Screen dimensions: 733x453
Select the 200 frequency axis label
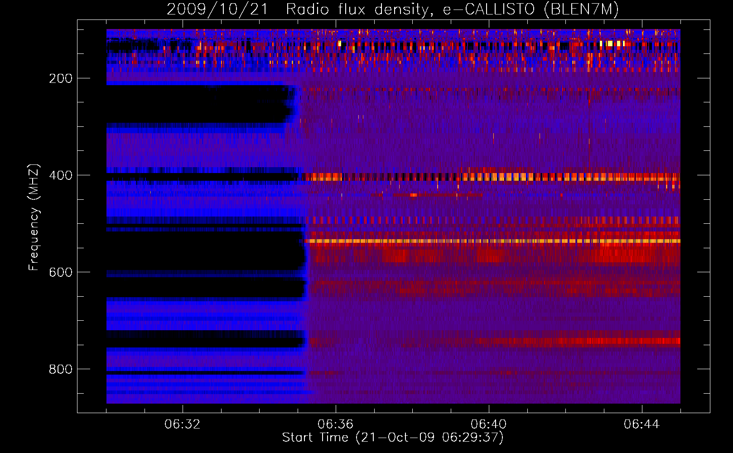61,78
